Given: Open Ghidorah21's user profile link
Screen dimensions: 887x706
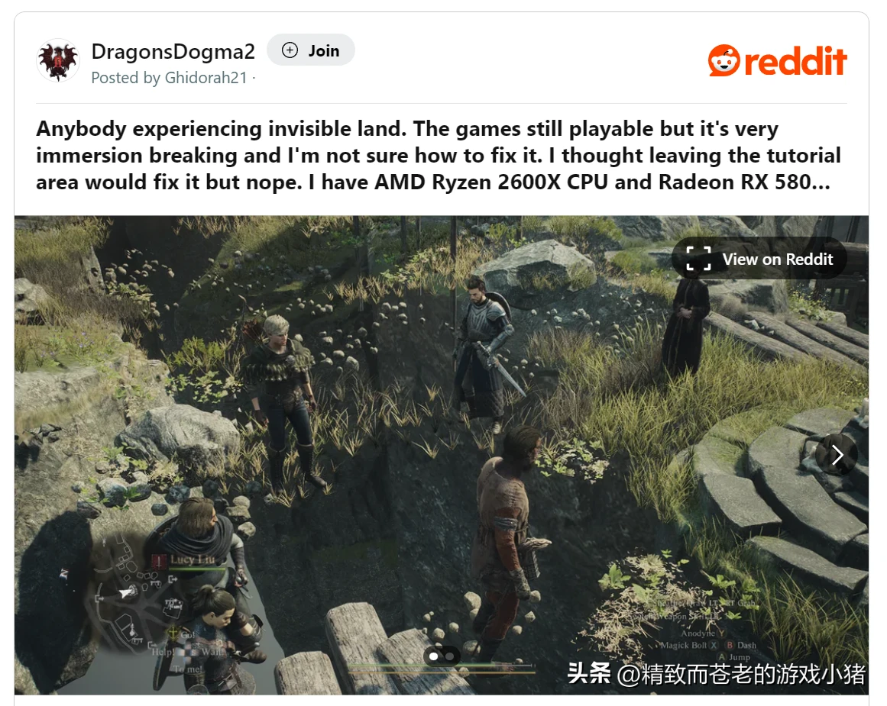Looking at the screenshot, I should pyautogui.click(x=206, y=77).
